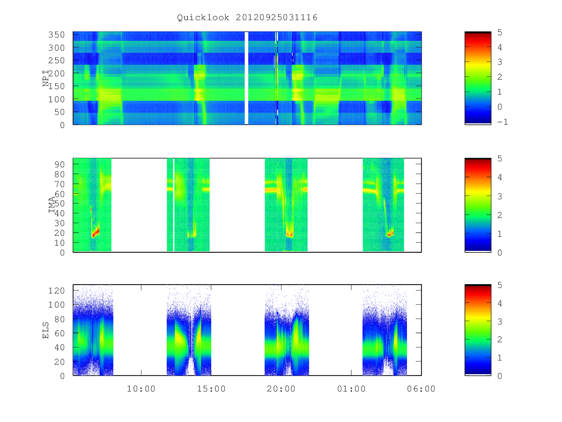
Task: Select the NPI y-axis label
Action: [x=46, y=78]
